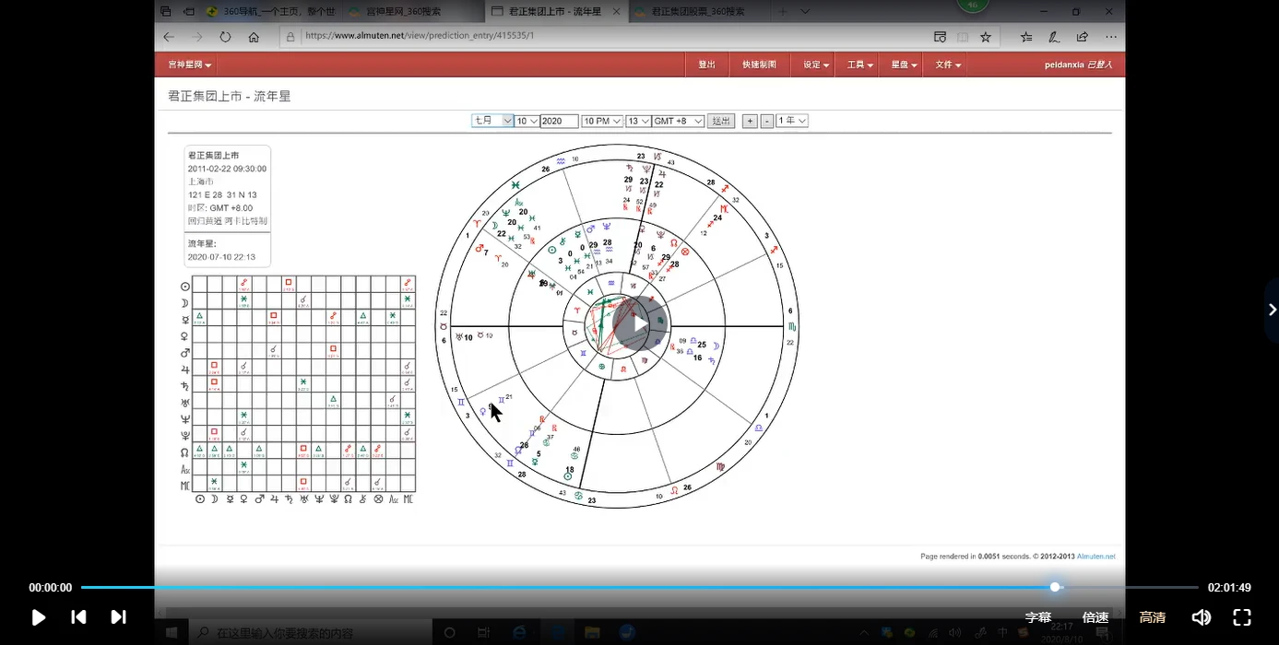Click the large play overlay on the chart
Image resolution: width=1279 pixels, height=645 pixels.
639,324
